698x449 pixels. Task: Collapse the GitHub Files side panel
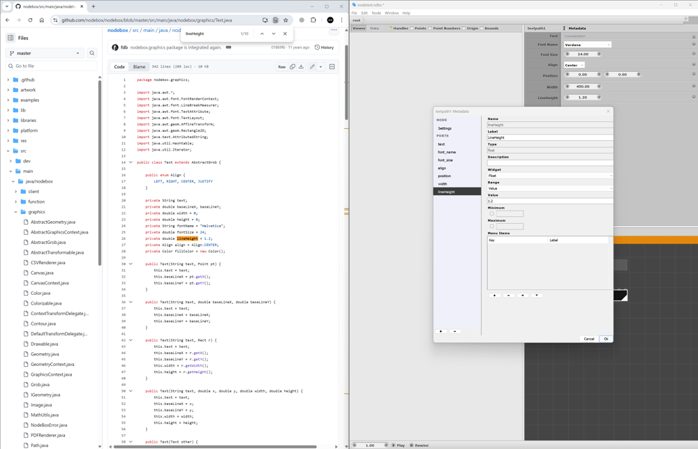point(10,38)
